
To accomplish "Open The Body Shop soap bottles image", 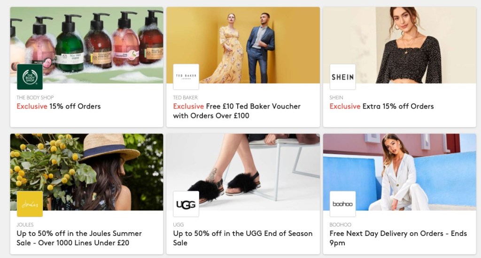I will click(x=87, y=45).
